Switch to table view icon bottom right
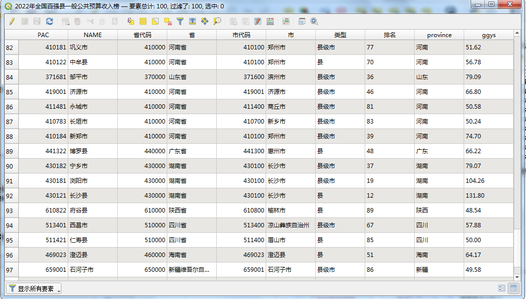 (514, 288)
